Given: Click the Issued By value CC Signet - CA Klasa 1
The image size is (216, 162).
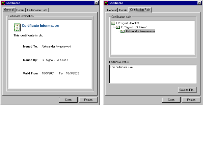Looking at the screenshot, I should pos(55,60).
